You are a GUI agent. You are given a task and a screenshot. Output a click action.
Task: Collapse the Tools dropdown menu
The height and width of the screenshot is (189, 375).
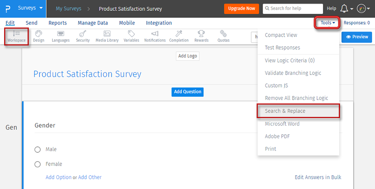[327, 23]
